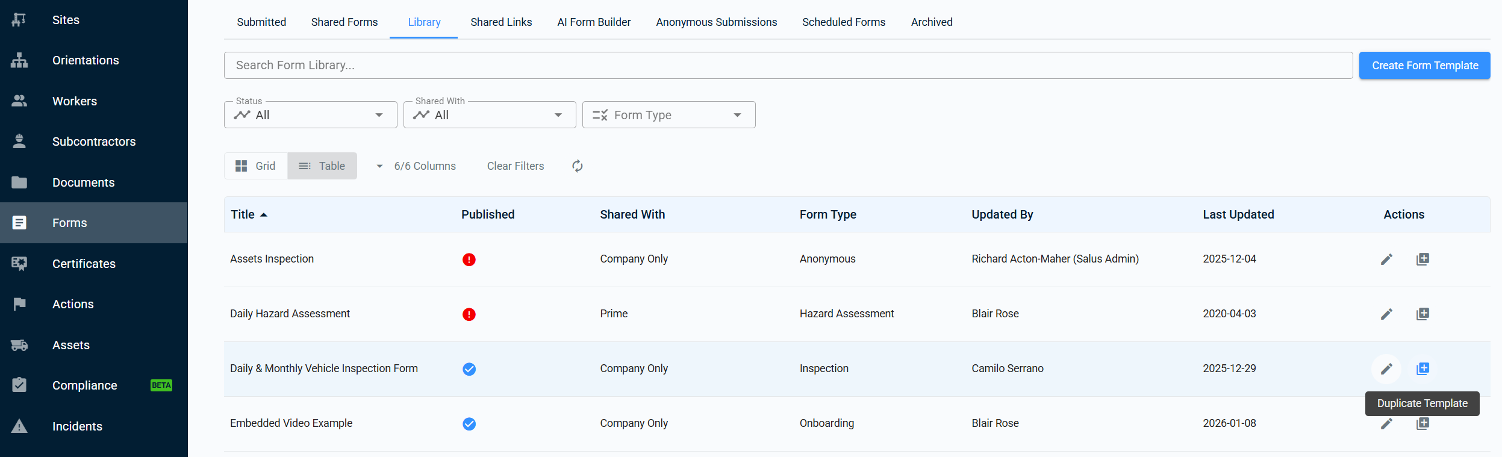Duplicate the Daily & Monthly Vehicle Inspection Form
1502x457 pixels.
click(x=1423, y=369)
